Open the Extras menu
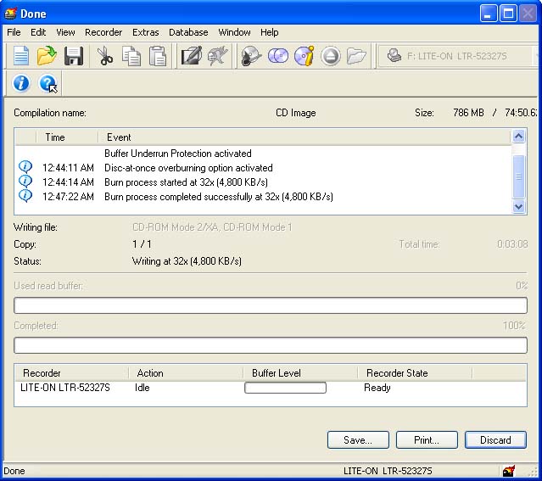 (146, 32)
